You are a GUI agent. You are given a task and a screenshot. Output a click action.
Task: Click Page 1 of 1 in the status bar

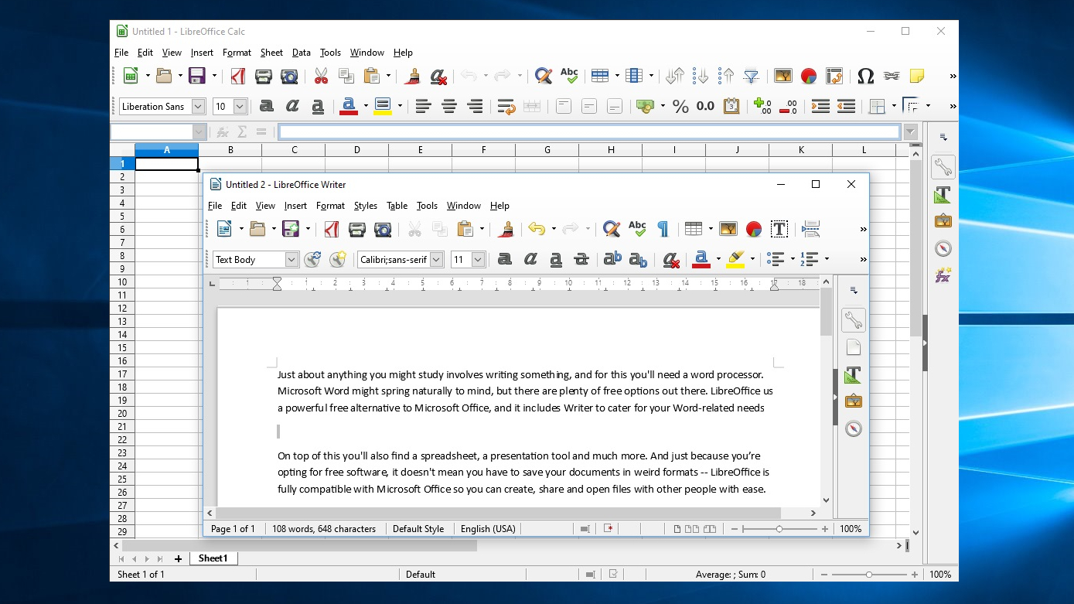click(233, 529)
